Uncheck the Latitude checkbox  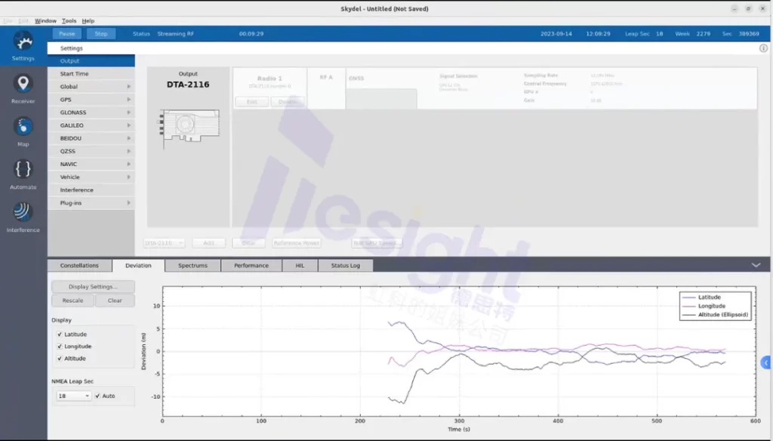coord(60,335)
